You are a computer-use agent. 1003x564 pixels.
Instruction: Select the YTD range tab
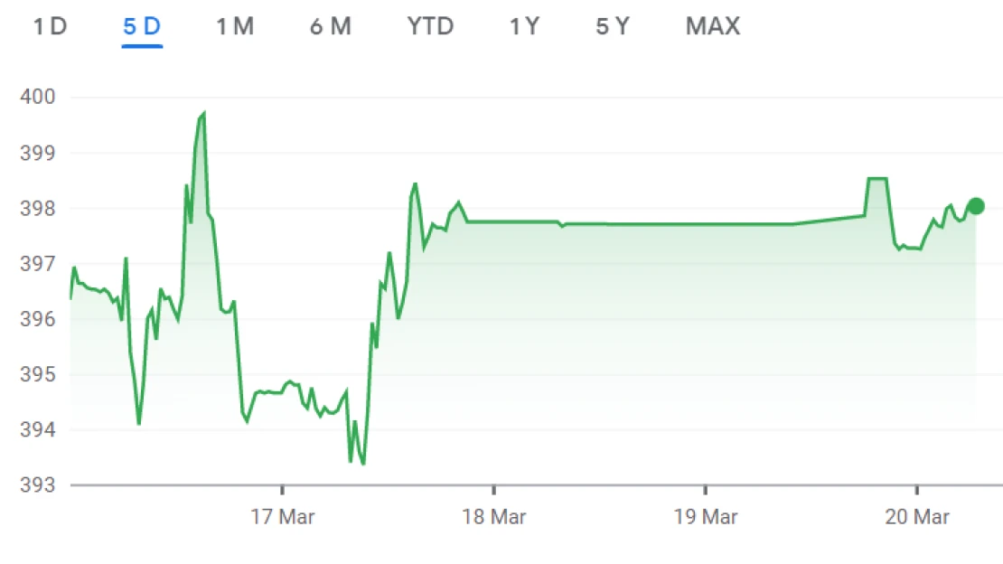(430, 26)
